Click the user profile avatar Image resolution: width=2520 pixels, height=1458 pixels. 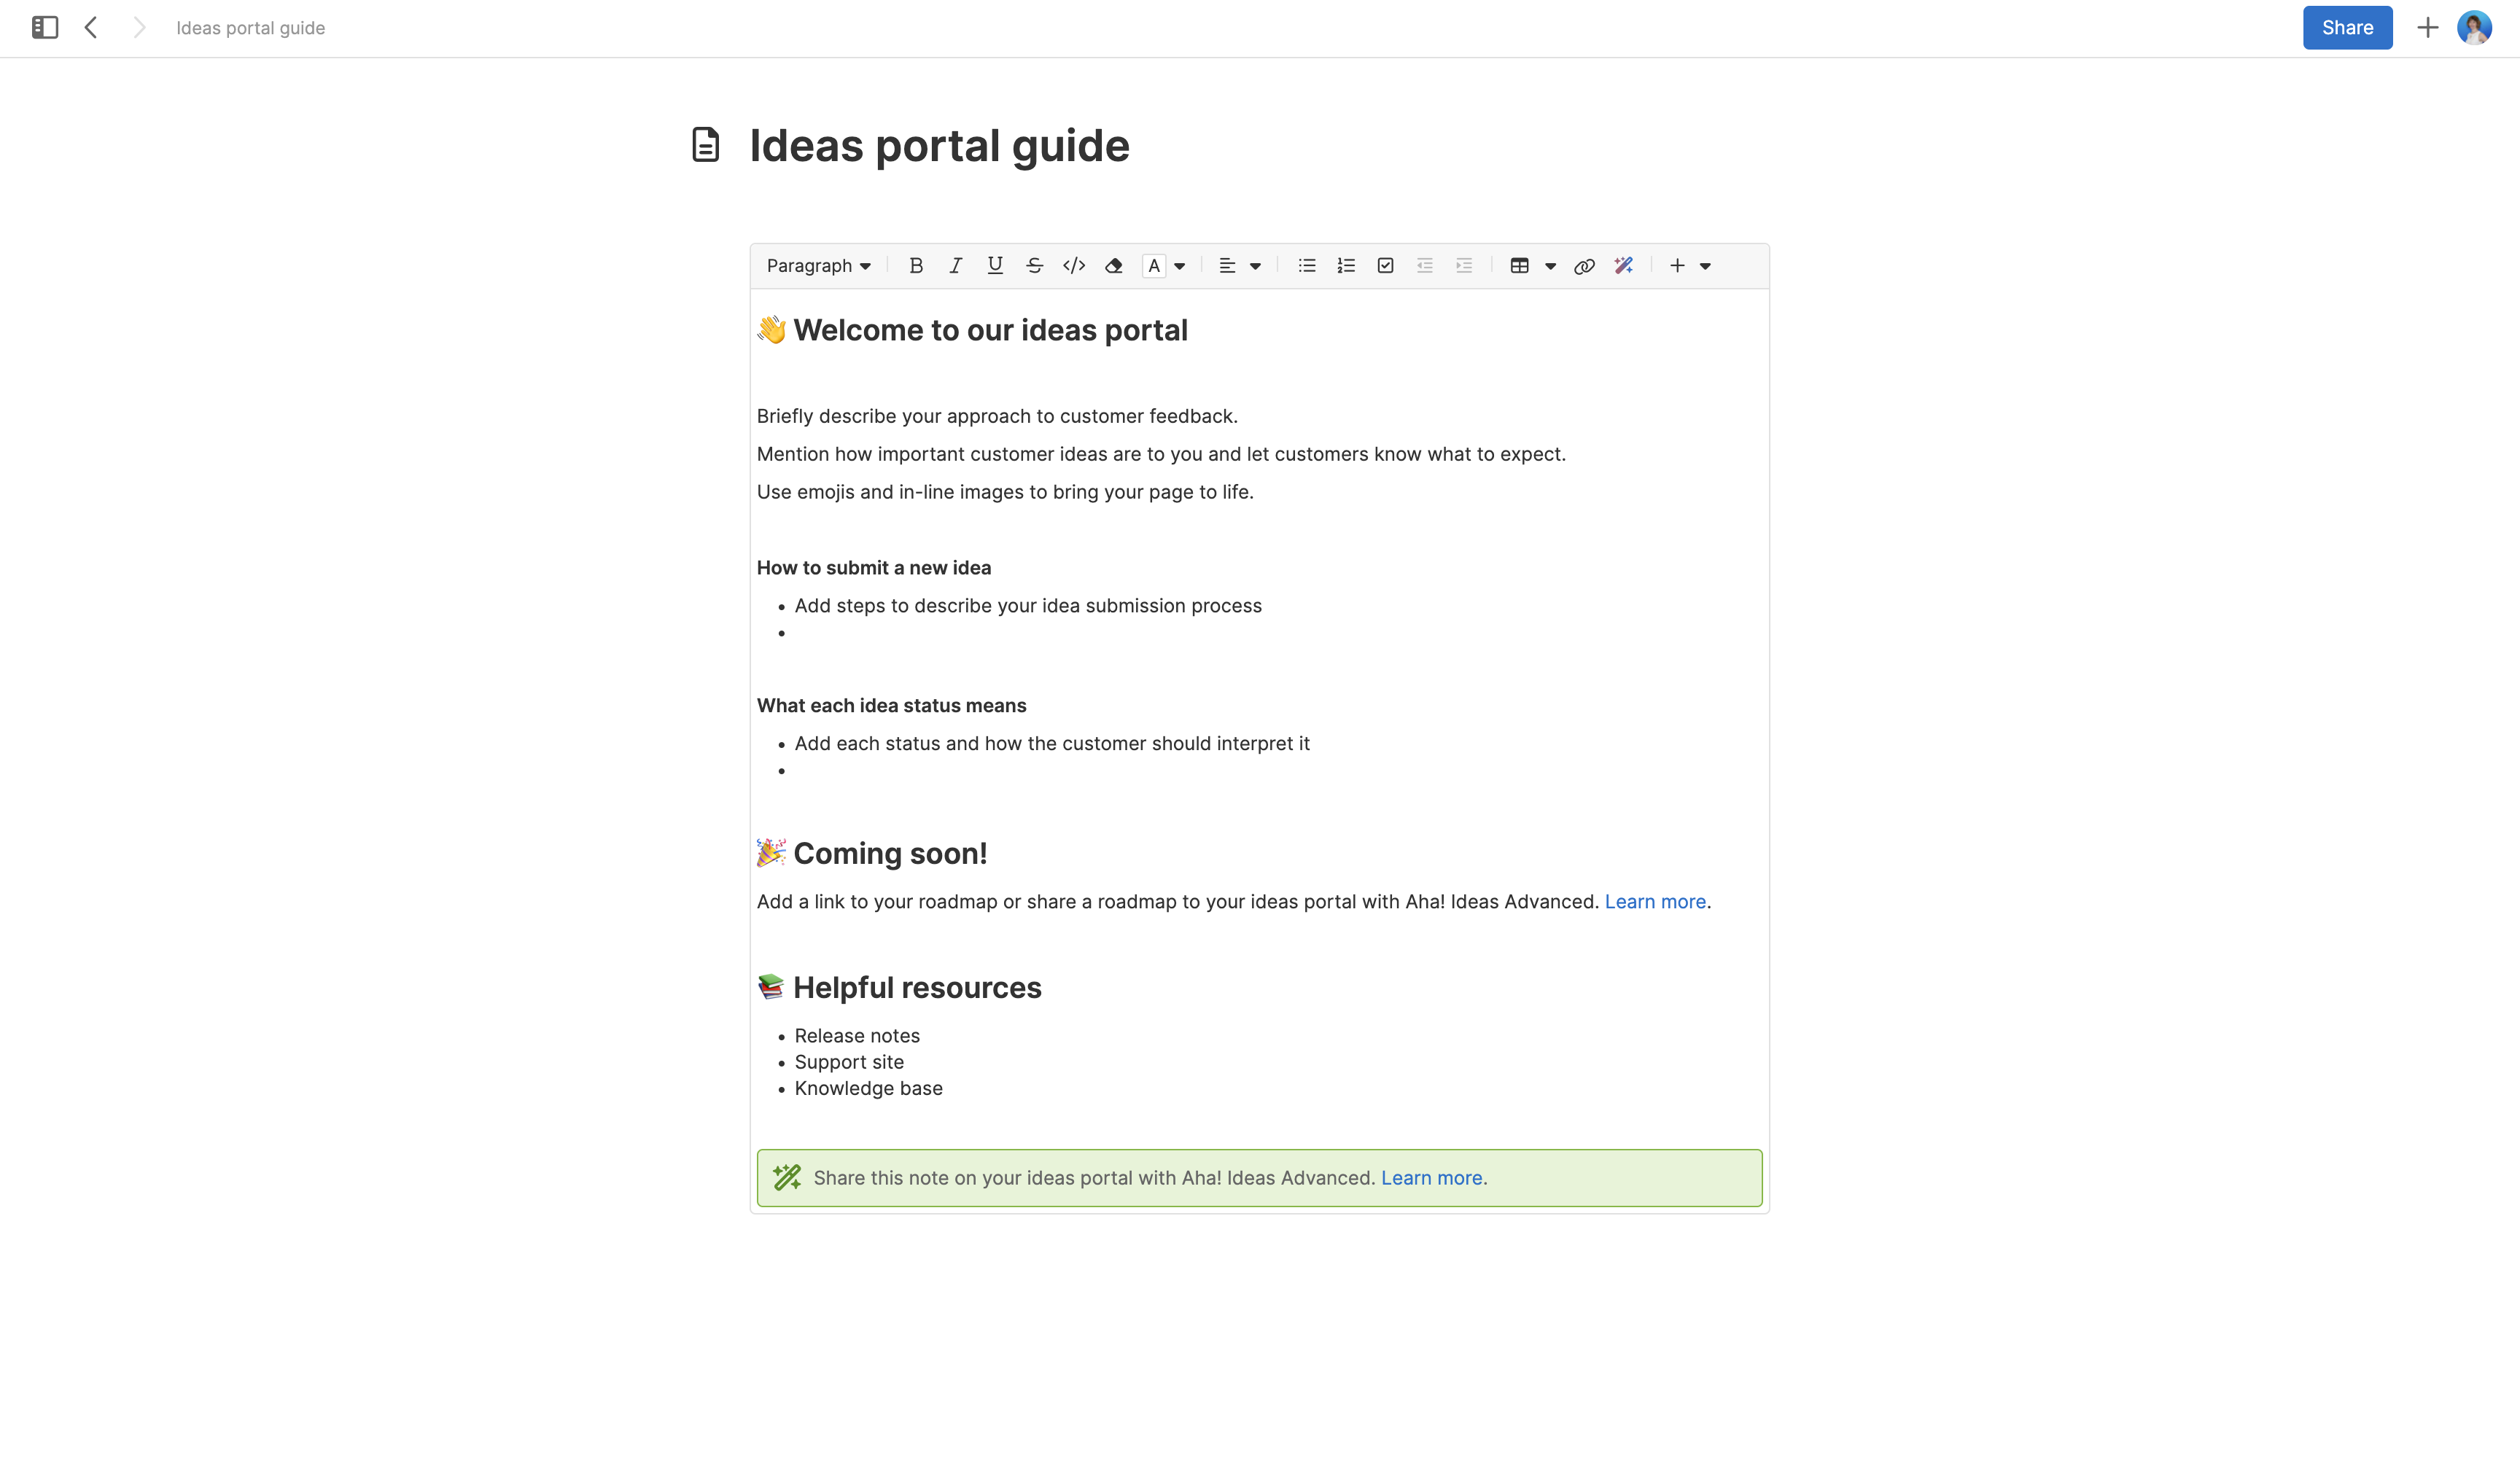pos(2475,28)
